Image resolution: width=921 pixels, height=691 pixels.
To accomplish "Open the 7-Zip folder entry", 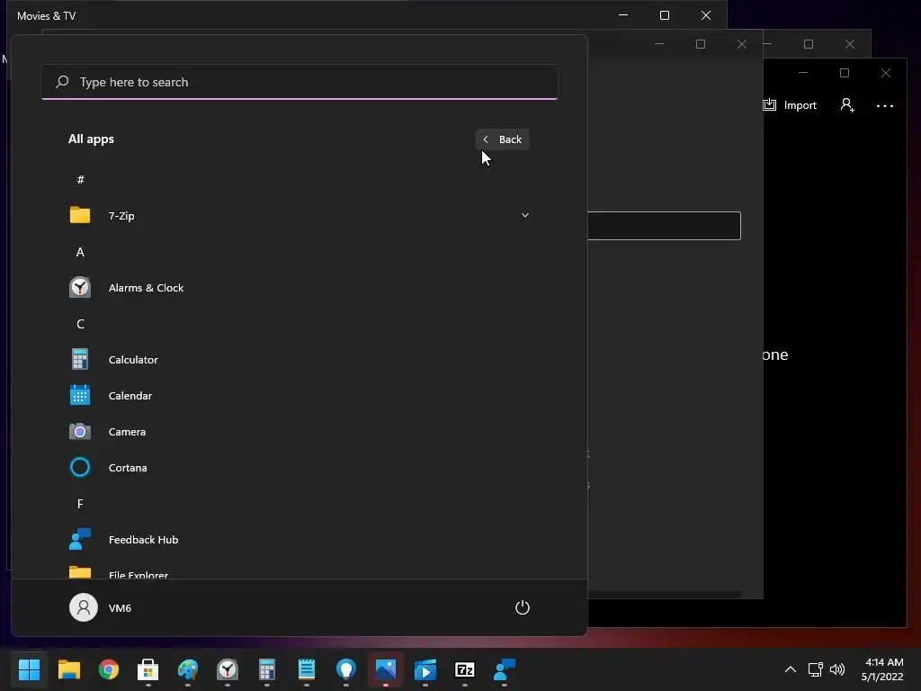I will point(300,216).
